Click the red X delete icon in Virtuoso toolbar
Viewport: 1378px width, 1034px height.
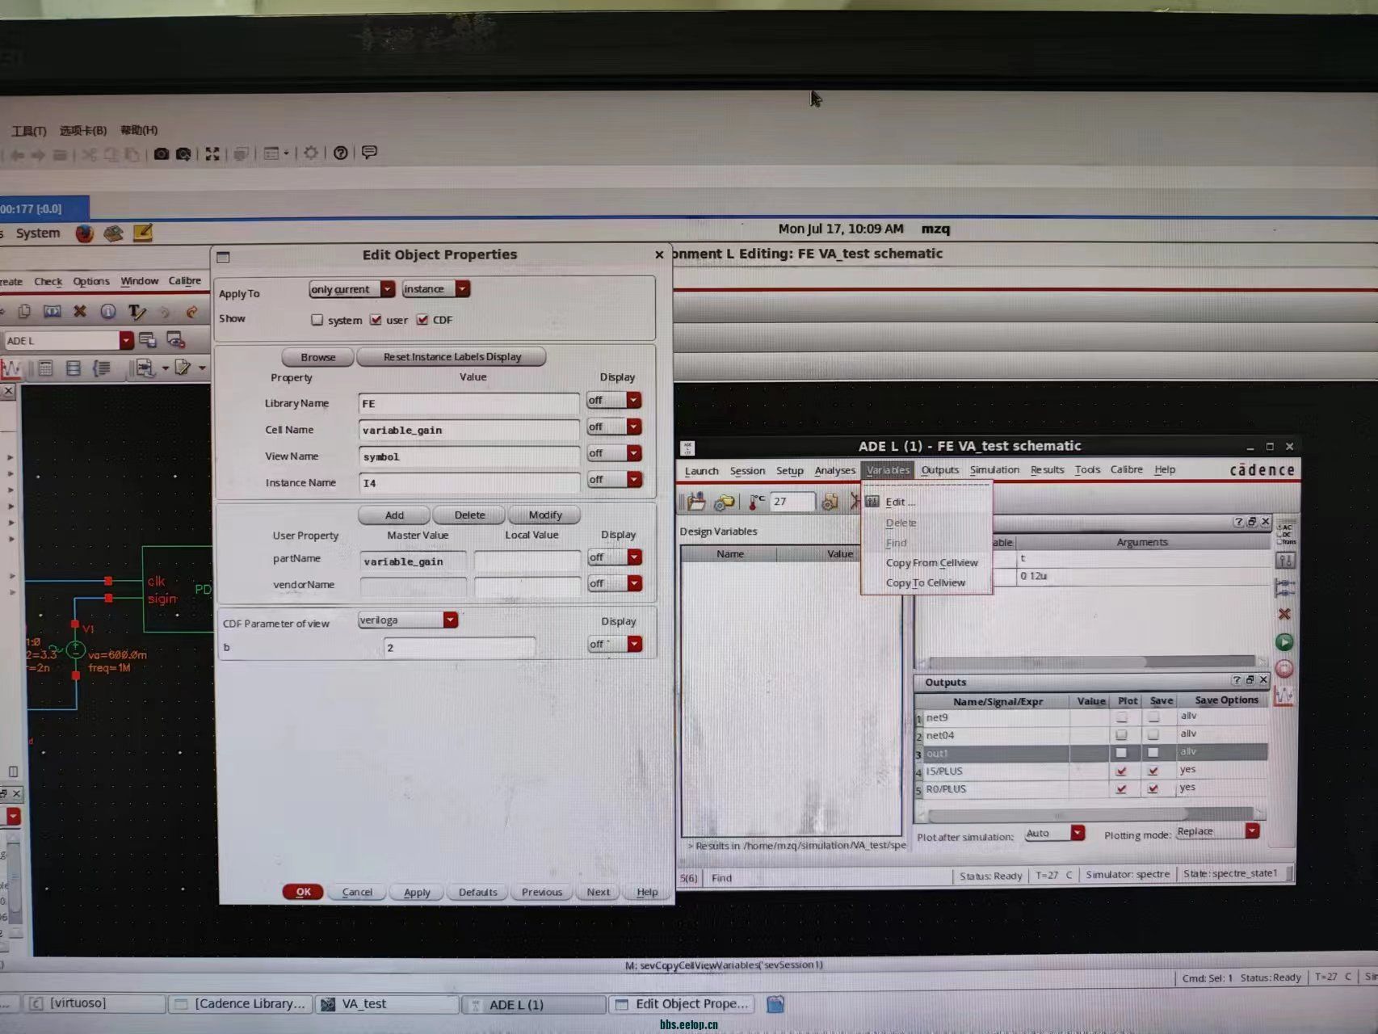coord(79,311)
